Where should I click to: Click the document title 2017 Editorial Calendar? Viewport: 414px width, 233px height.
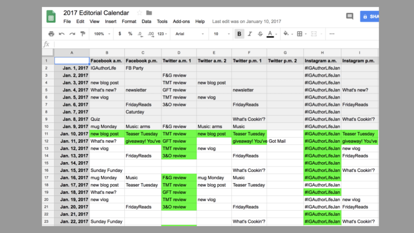pos(96,13)
